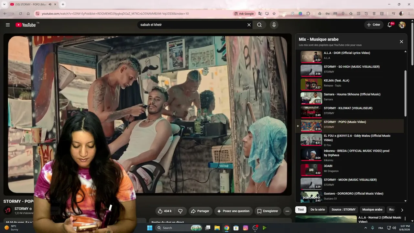View site information icon in address bar
Viewport: 414px width, 233px height.
pyautogui.click(x=37, y=14)
